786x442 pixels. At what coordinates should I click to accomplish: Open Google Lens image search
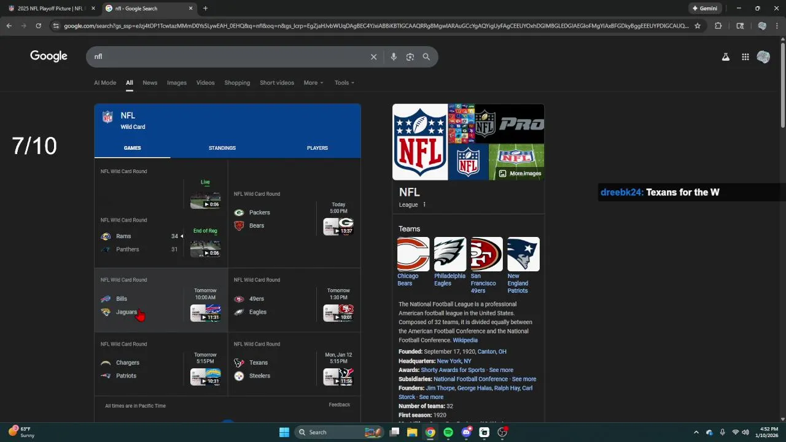coord(410,56)
